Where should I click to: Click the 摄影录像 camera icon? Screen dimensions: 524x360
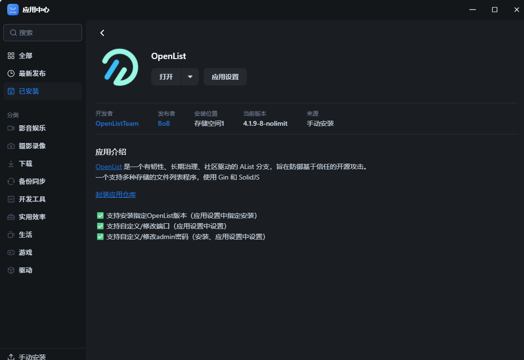click(x=11, y=146)
